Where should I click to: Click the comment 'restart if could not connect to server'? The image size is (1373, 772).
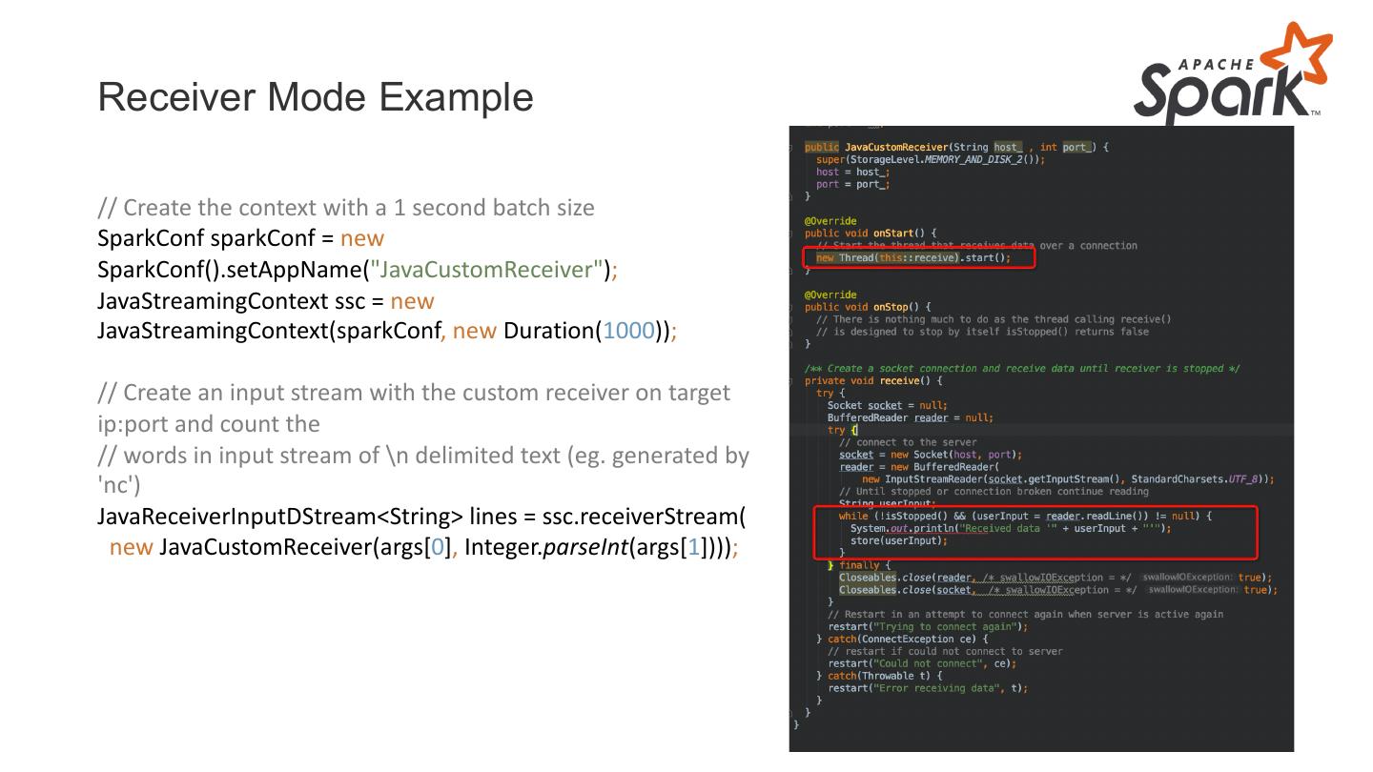945,651
